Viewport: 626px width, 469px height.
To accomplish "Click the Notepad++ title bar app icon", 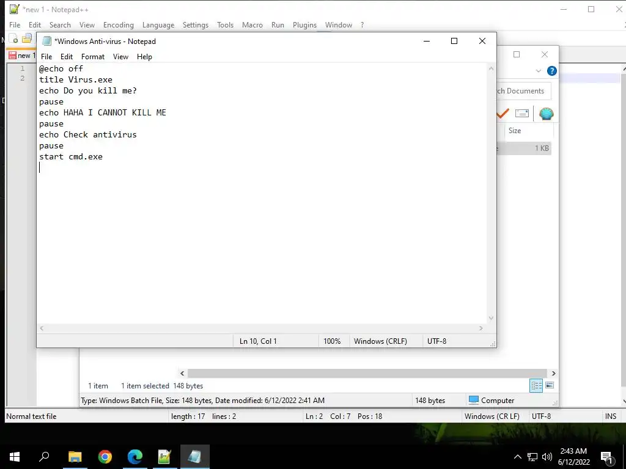I will [x=15, y=9].
